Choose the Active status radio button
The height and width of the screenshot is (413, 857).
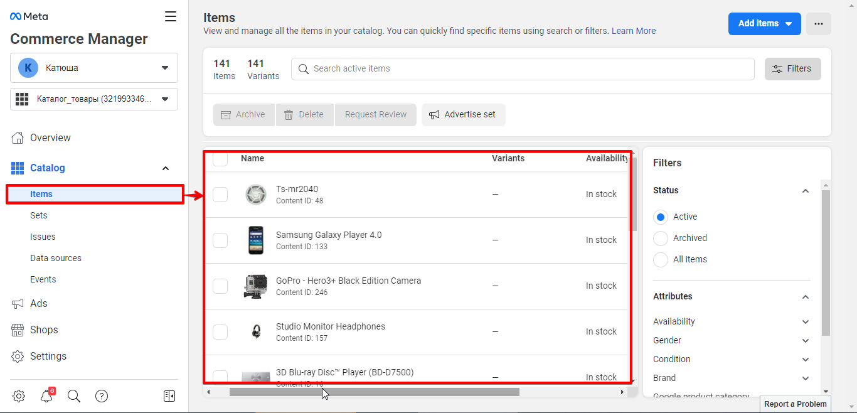tap(661, 217)
